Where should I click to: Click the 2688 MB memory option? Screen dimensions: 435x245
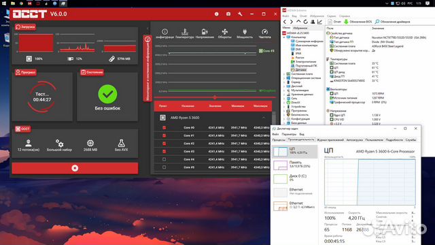(90, 145)
